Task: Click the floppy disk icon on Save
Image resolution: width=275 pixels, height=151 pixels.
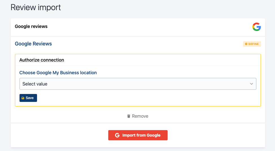Action: click(23, 98)
